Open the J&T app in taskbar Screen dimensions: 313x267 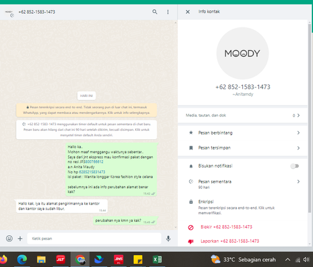coord(61,259)
